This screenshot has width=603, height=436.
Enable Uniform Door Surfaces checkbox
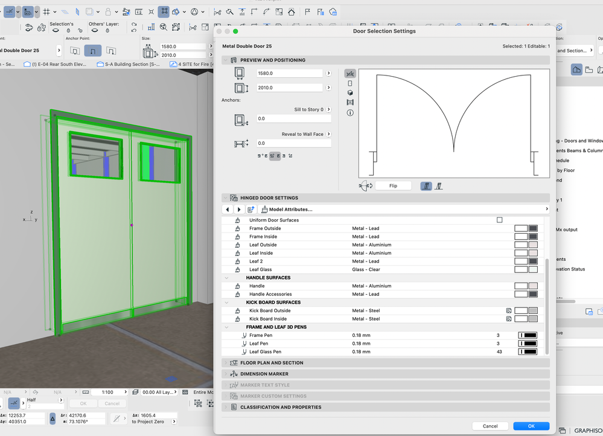coord(499,220)
